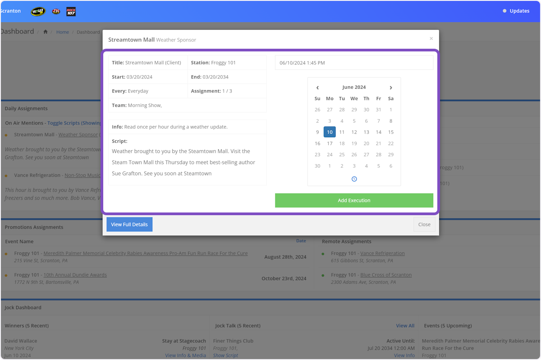
Task: Click the Froggy 101 station logo
Action: click(x=38, y=11)
